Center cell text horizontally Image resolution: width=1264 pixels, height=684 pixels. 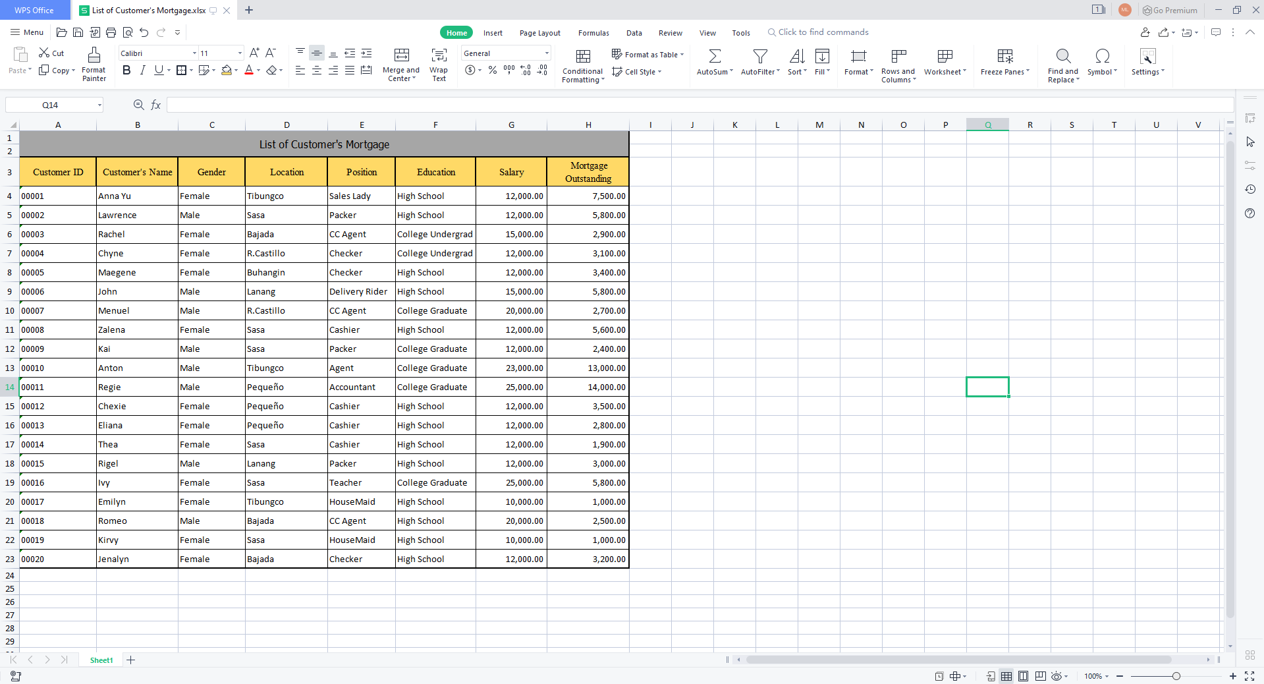point(317,70)
